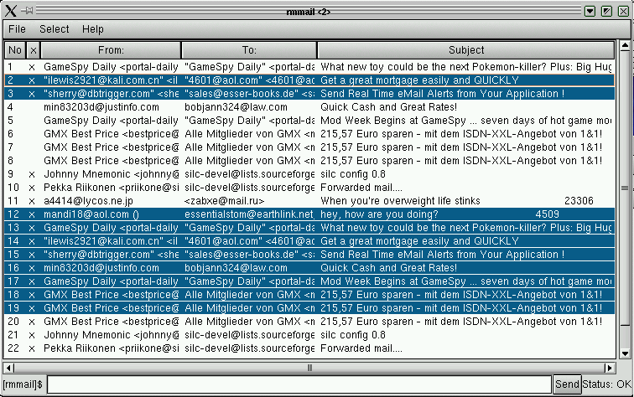Viewport: 634px width, 397px height.
Task: Click the horizontal scrollbar left arrow
Action: pyautogui.click(x=9, y=367)
